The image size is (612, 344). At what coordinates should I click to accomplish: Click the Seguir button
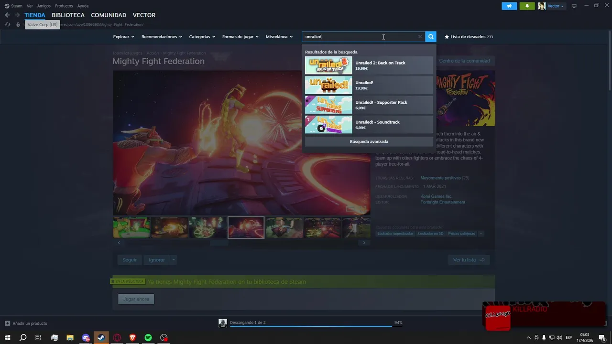click(130, 260)
